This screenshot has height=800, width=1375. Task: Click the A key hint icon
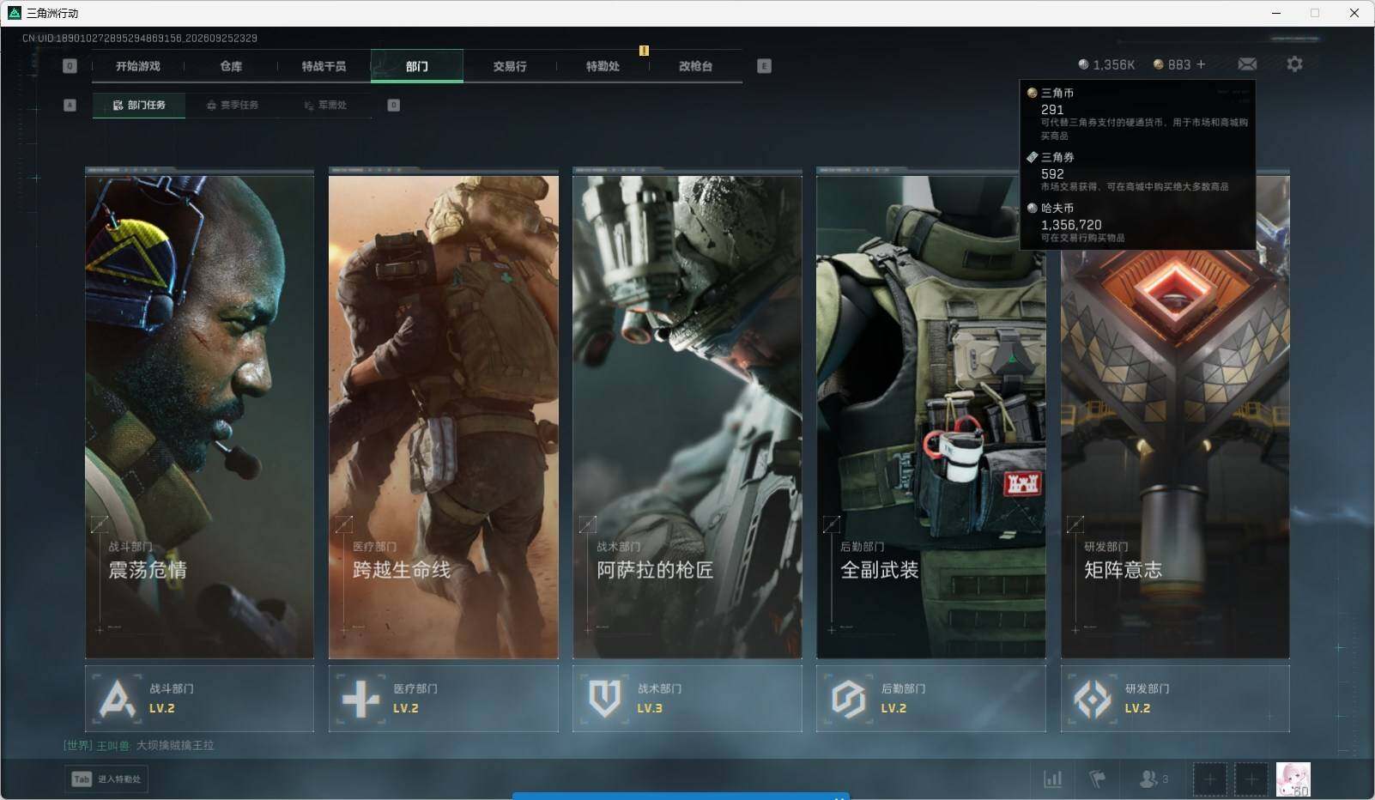tap(70, 105)
